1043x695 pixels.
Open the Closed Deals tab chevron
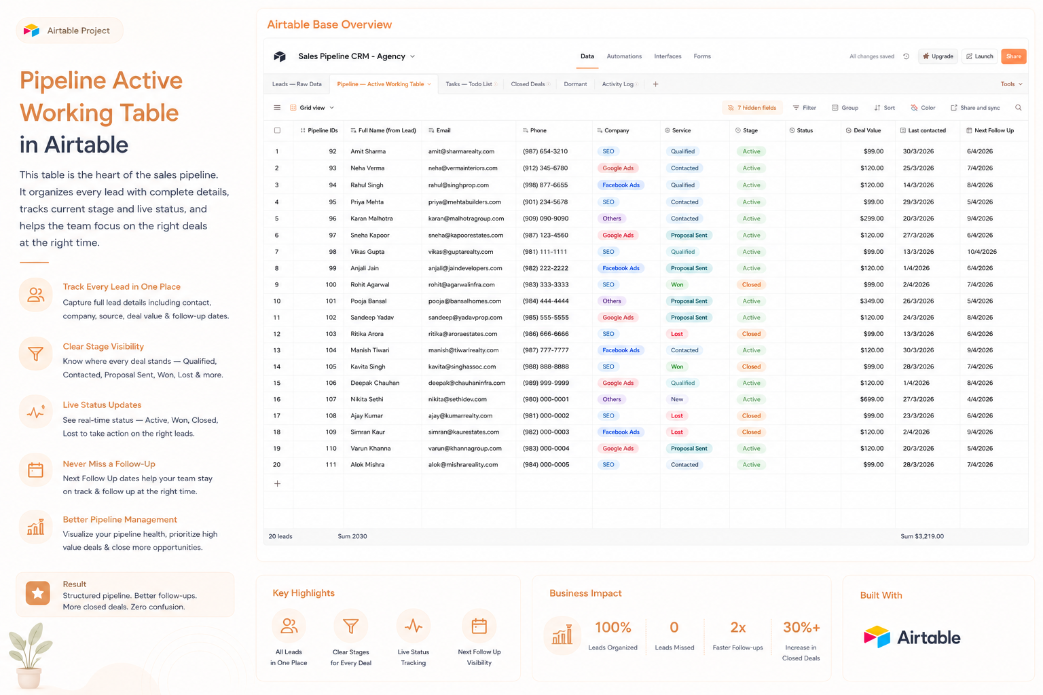pyautogui.click(x=549, y=84)
